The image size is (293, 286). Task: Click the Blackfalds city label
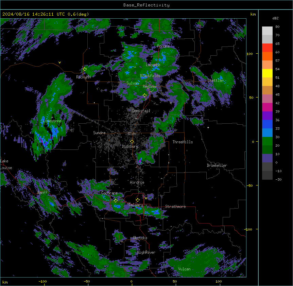[x=150, y=76]
